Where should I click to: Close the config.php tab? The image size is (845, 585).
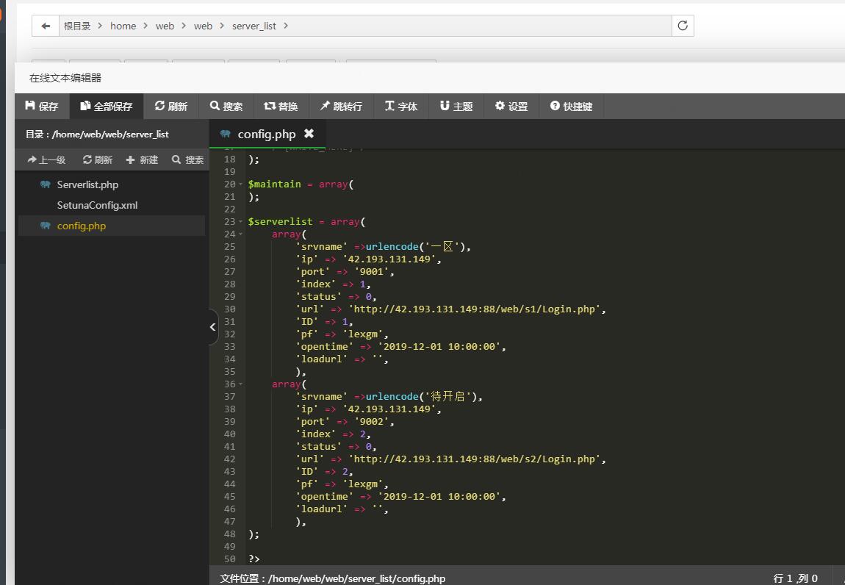(x=309, y=134)
